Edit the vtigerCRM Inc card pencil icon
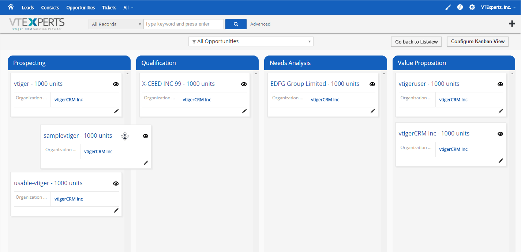Image resolution: width=521 pixels, height=252 pixels. pos(501,161)
